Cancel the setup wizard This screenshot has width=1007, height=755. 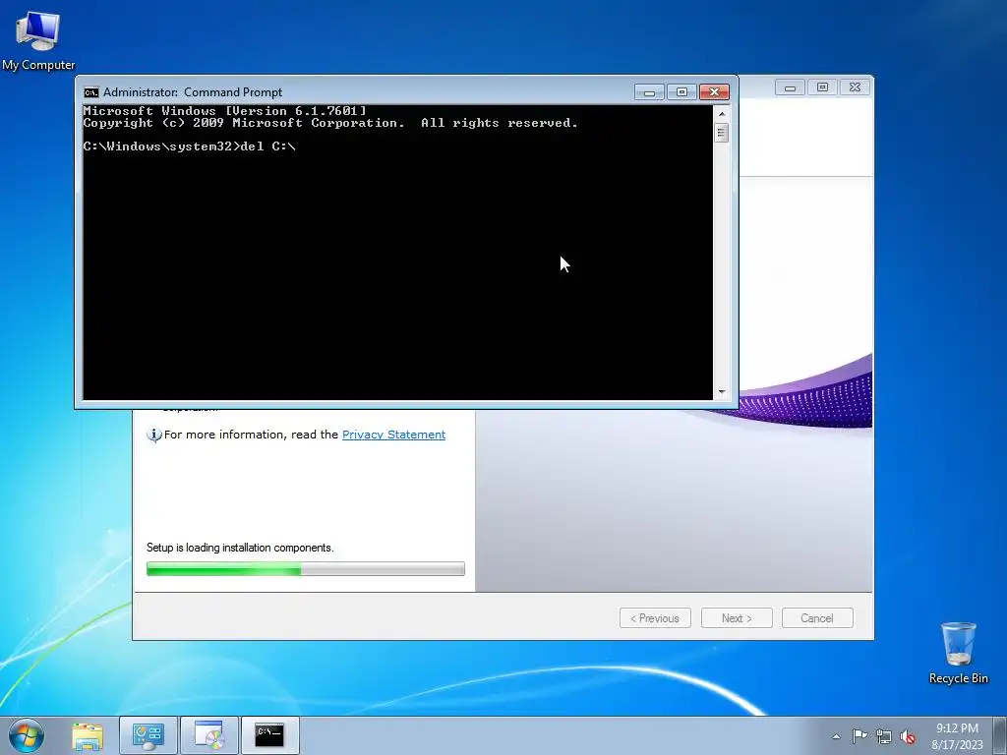click(x=817, y=618)
